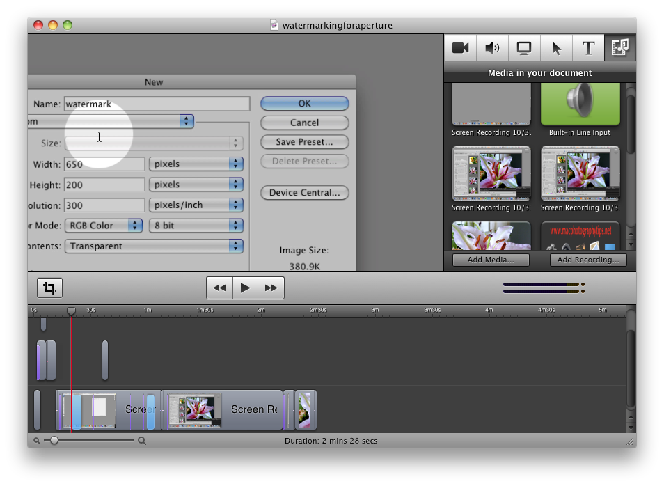The width and height of the screenshot is (664, 486).
Task: Click the zoom-in magnifier beside timeline slider
Action: click(142, 441)
